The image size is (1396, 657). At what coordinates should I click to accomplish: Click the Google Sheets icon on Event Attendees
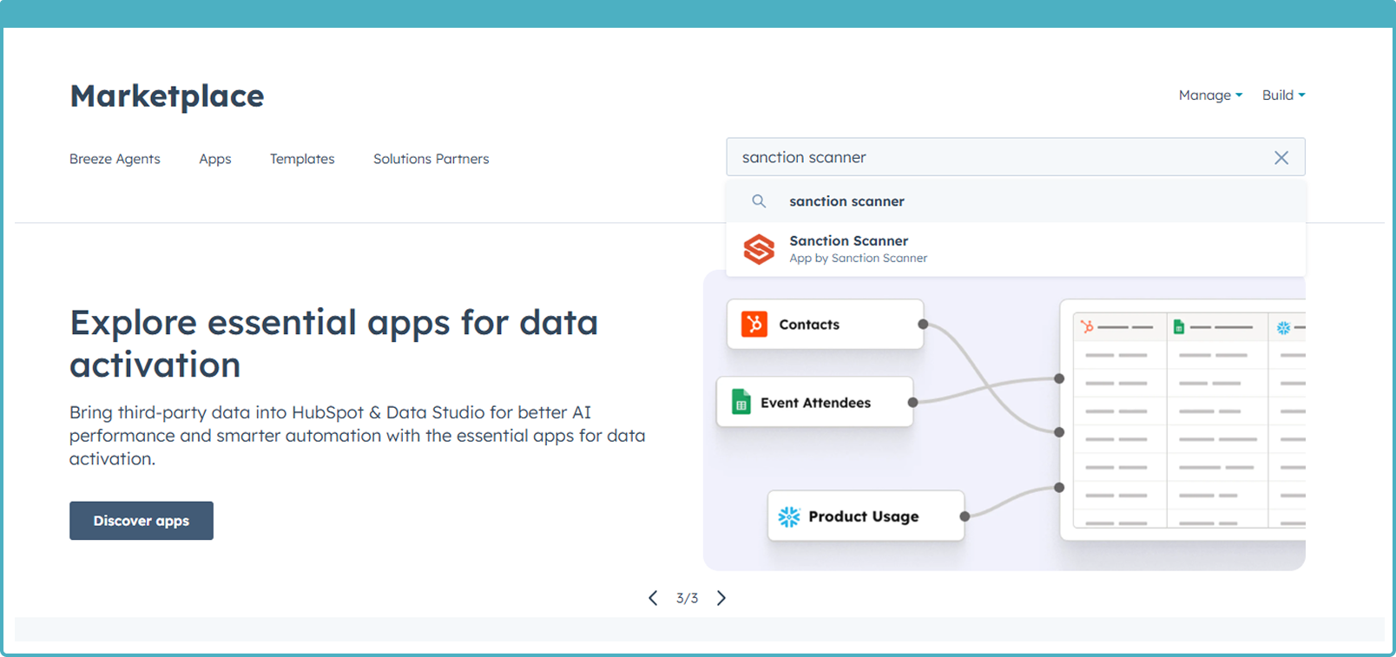point(741,402)
